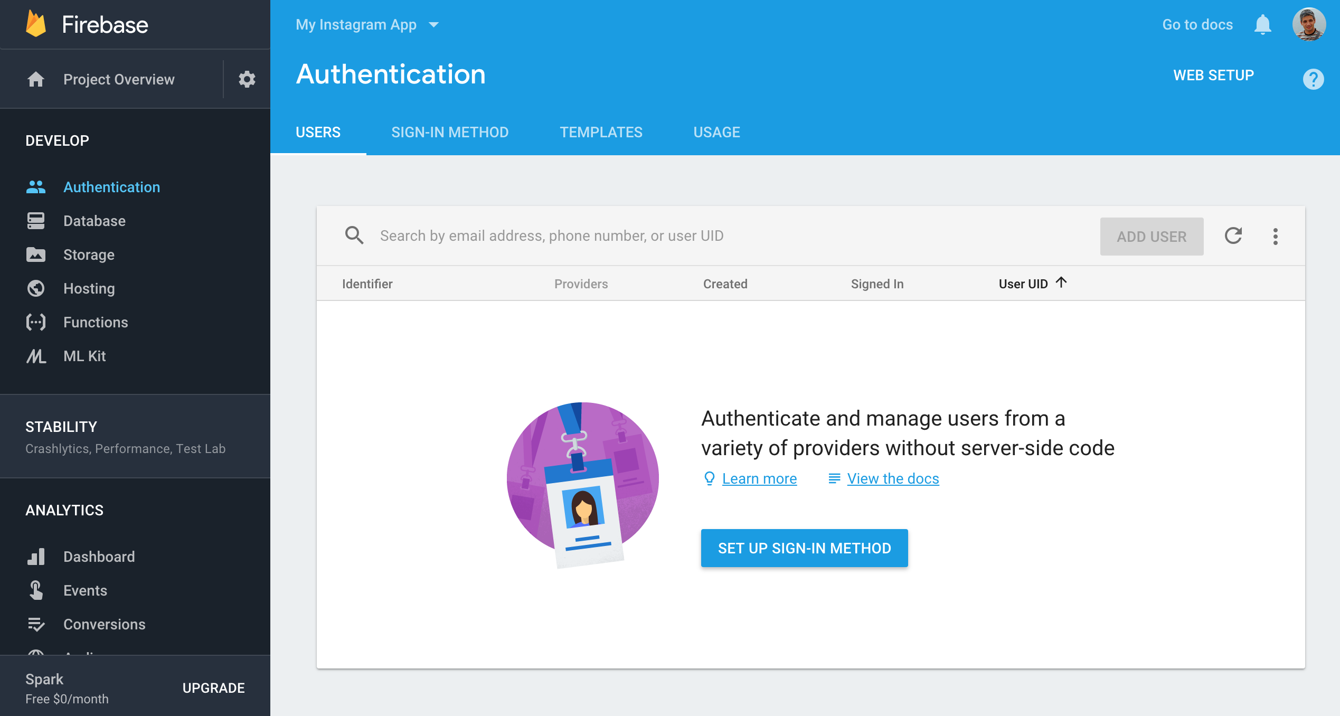1340x716 pixels.
Task: Sort by the Created column
Action: click(725, 284)
